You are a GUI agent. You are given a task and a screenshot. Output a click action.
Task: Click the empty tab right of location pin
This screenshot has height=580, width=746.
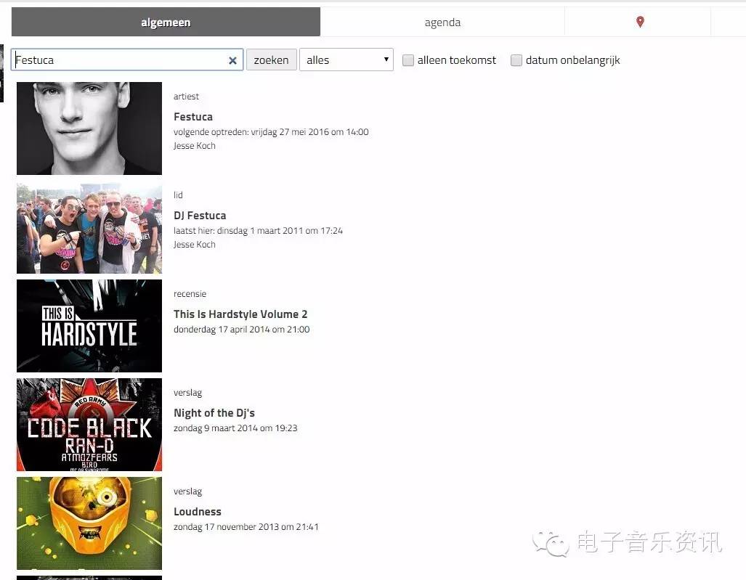click(x=728, y=22)
